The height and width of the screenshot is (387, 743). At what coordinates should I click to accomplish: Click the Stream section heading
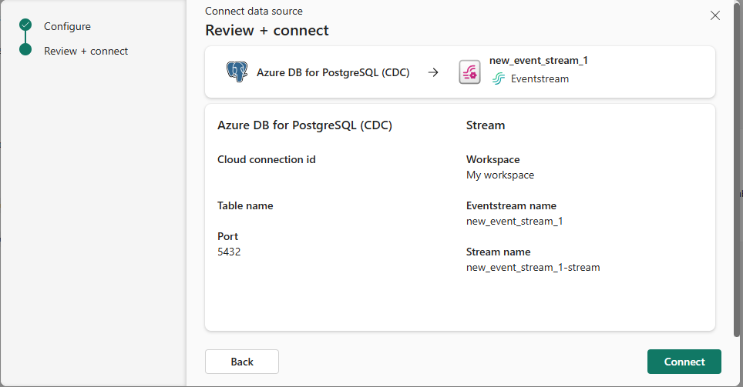tap(485, 125)
